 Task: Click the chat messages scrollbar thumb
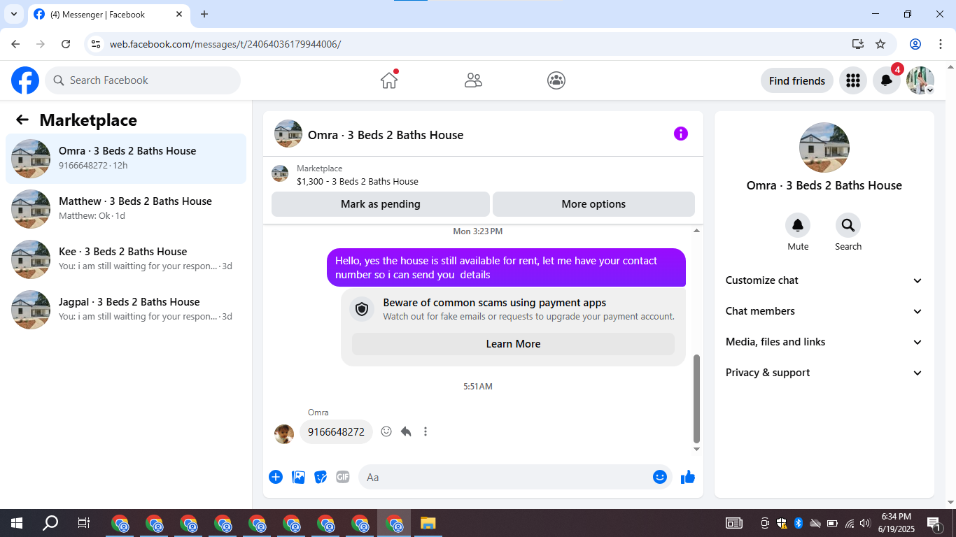click(696, 399)
